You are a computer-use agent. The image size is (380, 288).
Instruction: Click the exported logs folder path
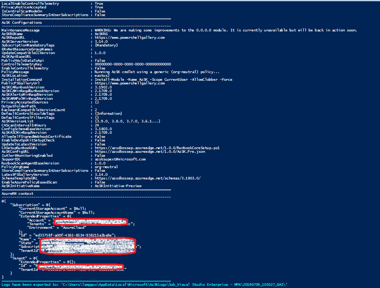(174, 284)
